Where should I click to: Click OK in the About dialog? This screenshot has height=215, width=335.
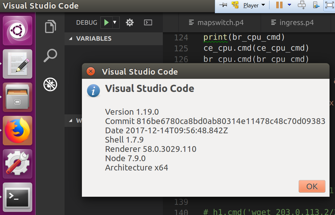312,186
